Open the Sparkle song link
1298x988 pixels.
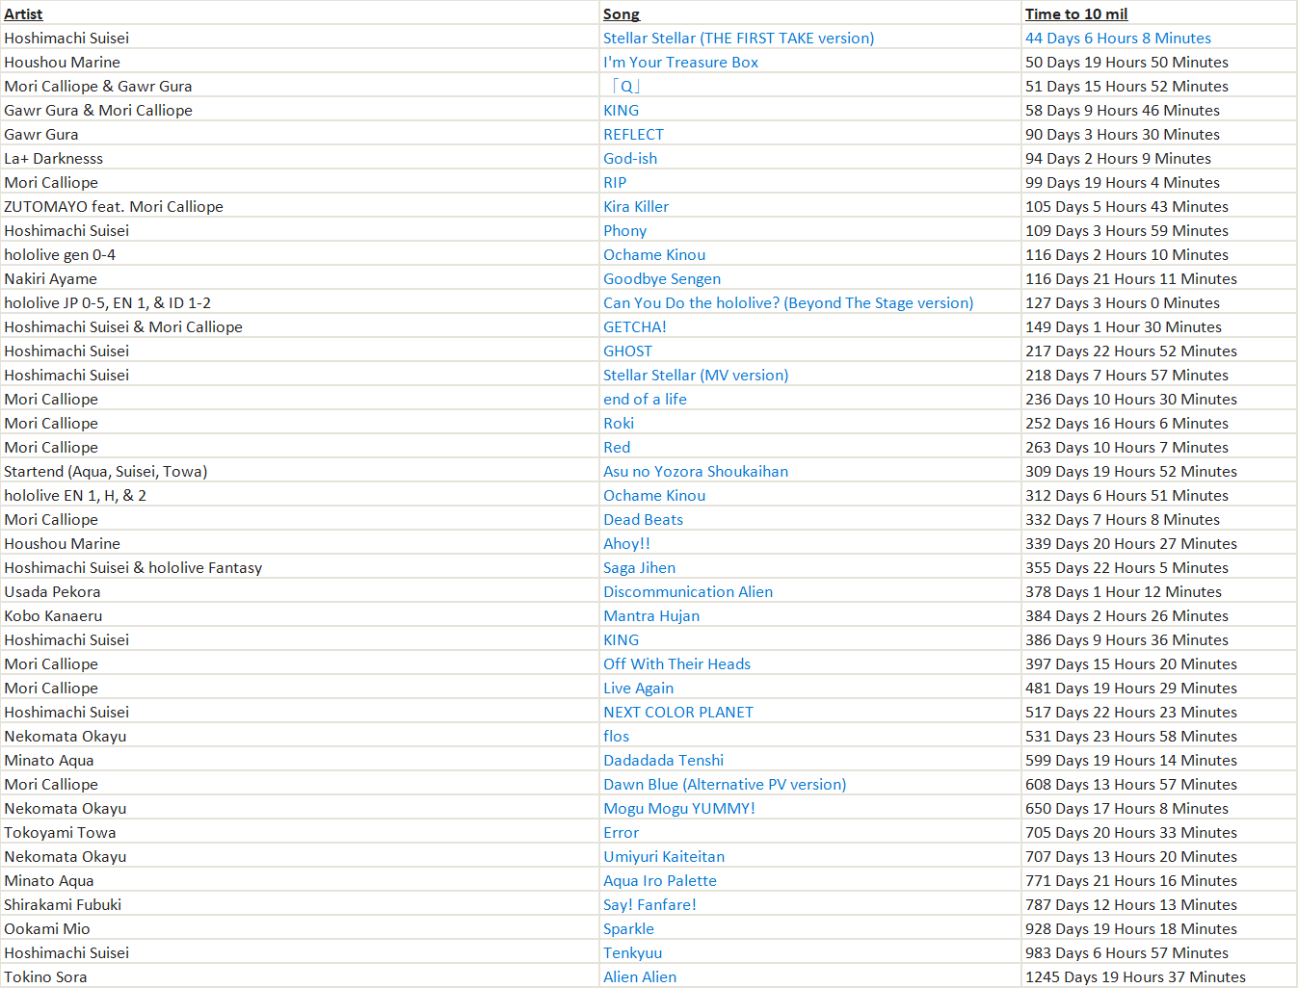click(x=628, y=929)
